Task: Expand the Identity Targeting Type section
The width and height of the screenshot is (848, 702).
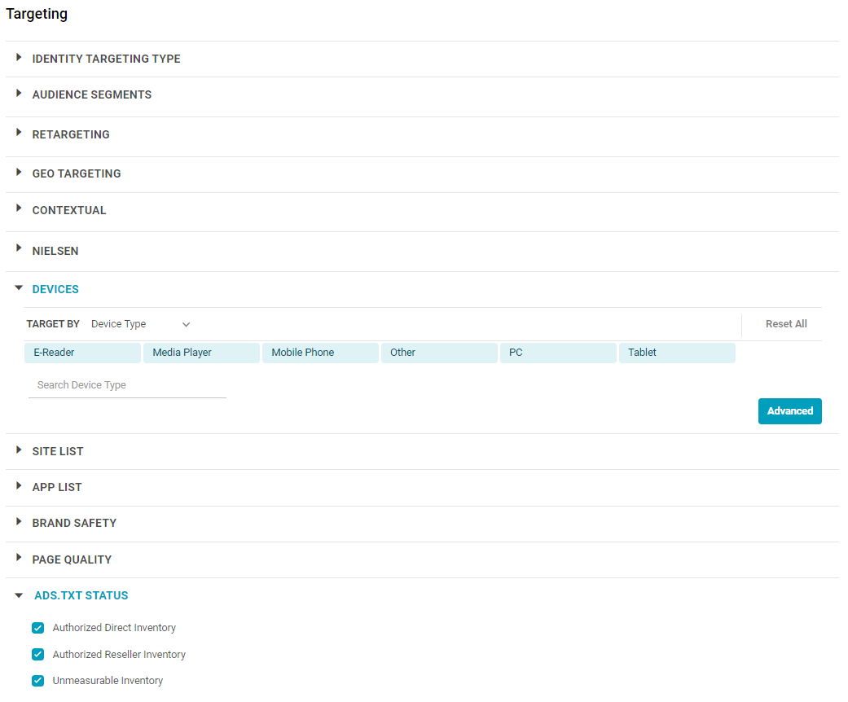Action: pyautogui.click(x=106, y=59)
